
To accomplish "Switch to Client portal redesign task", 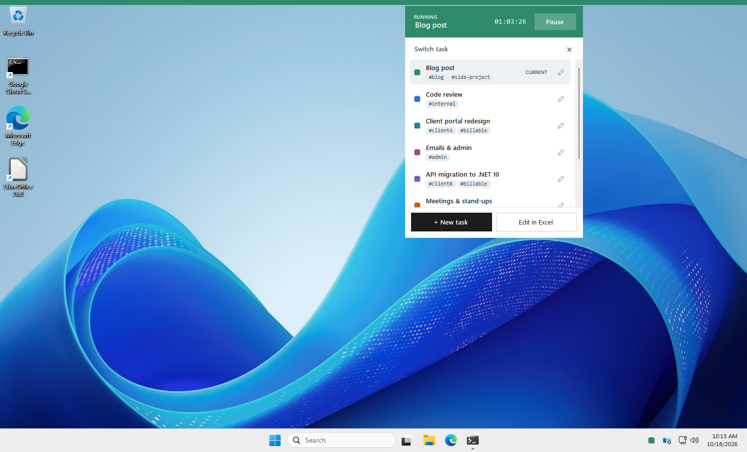I will pyautogui.click(x=490, y=125).
